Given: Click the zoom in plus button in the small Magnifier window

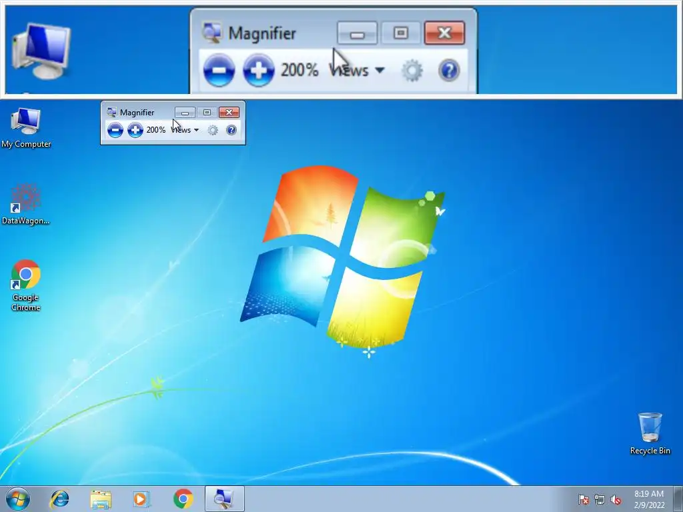Looking at the screenshot, I should coord(135,130).
